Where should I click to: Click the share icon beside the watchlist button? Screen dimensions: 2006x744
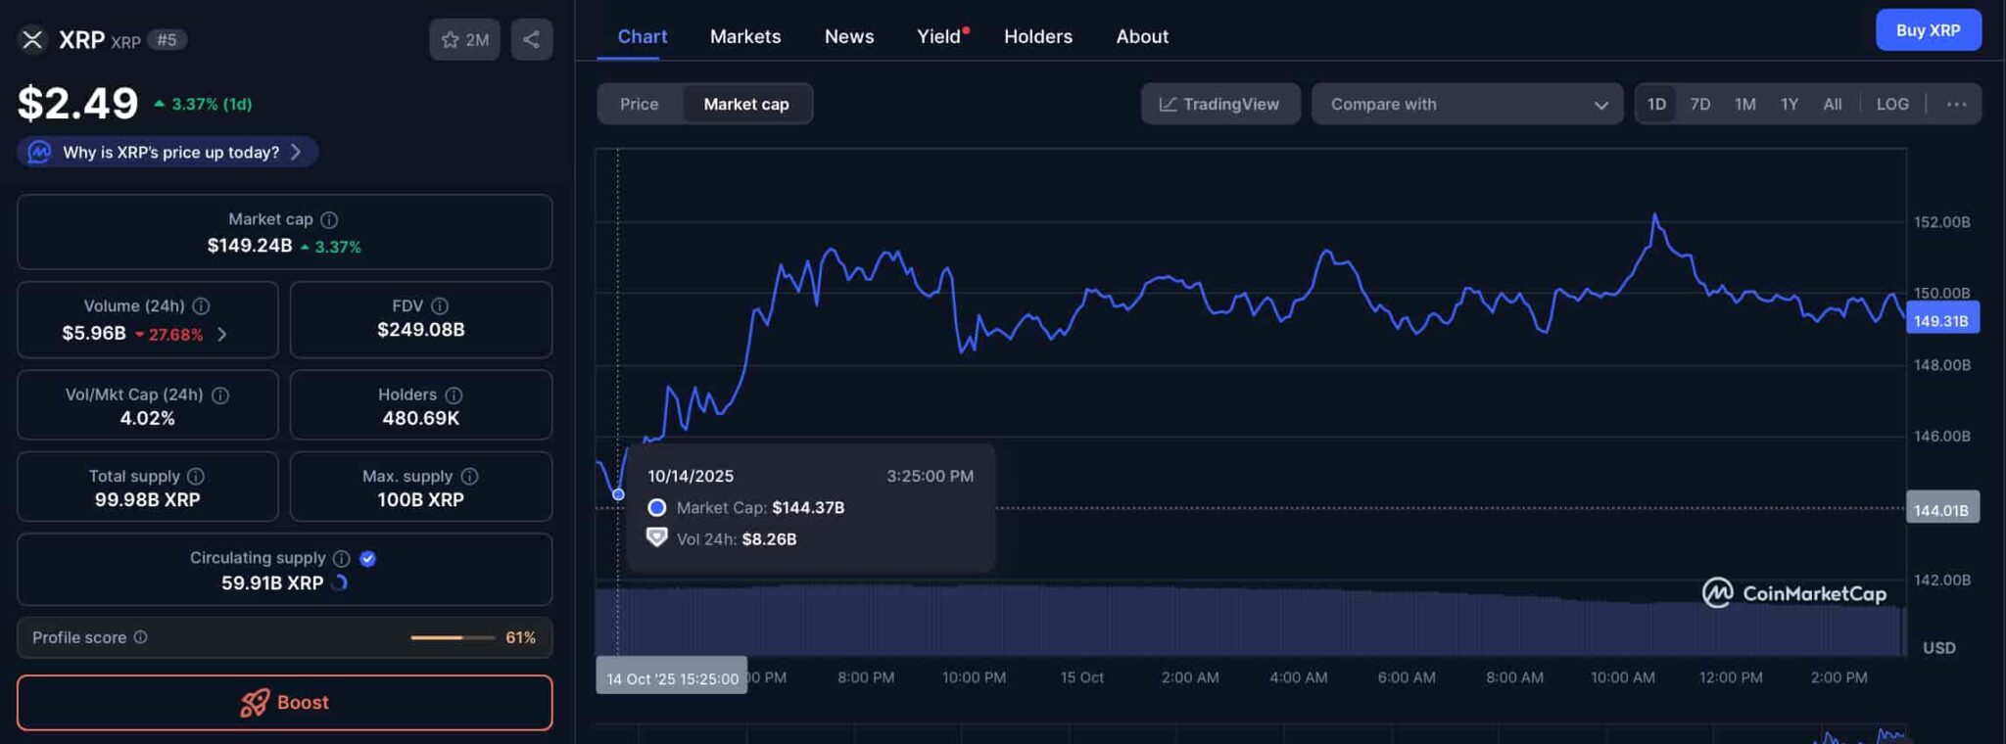point(531,40)
